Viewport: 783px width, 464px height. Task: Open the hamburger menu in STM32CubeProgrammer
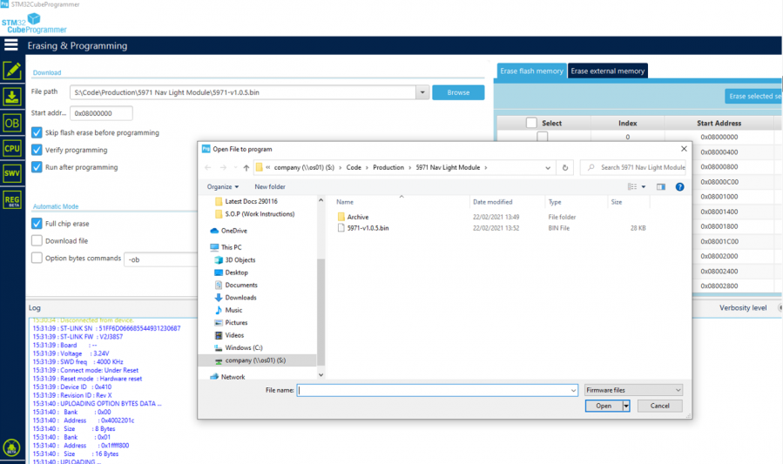click(x=11, y=45)
